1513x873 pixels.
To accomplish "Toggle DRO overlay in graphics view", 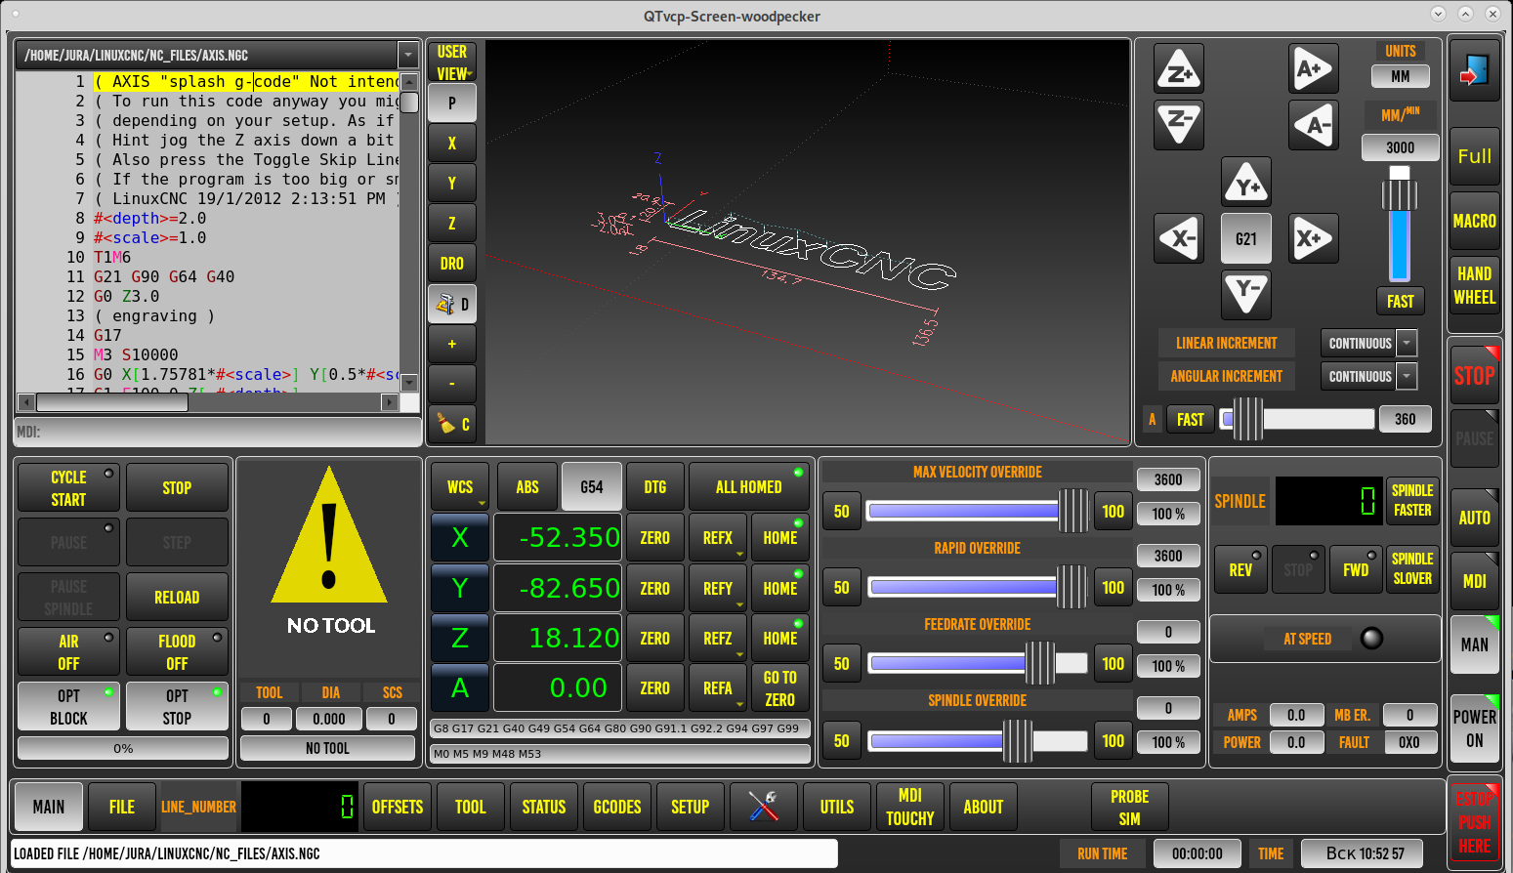I will coord(452,263).
